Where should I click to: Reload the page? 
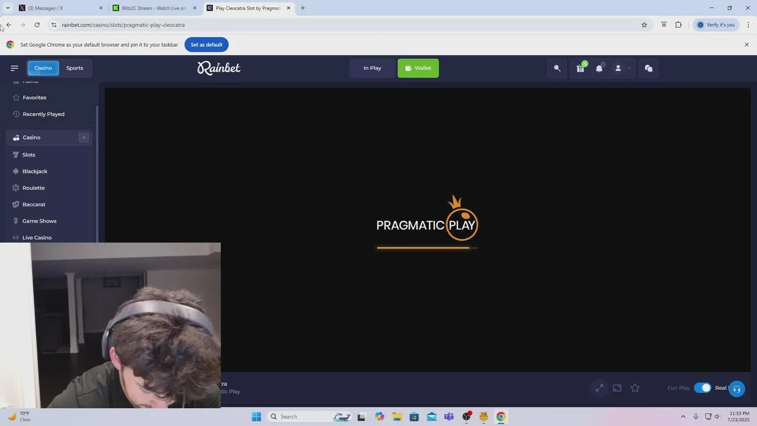pyautogui.click(x=37, y=25)
